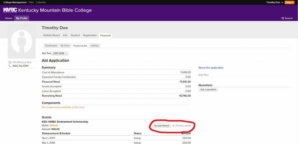
Task: Click the clock icon beside local time
Action: tap(10, 62)
